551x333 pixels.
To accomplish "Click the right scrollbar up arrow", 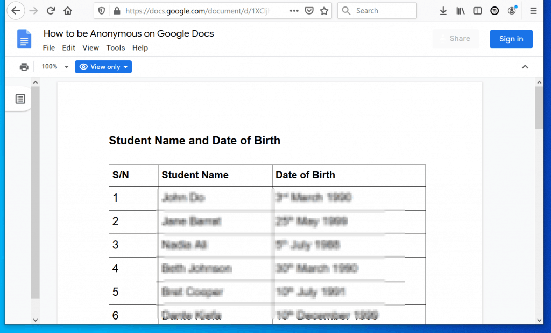I will [x=539, y=82].
